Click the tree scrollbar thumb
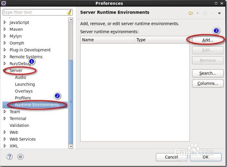Screen dimensions: 227x167 pyautogui.click(x=71, y=102)
